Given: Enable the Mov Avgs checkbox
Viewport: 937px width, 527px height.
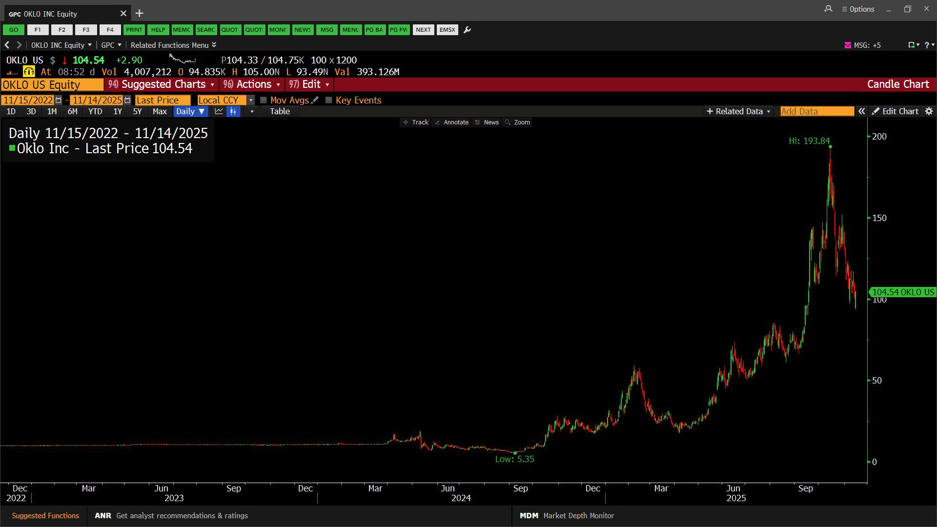Looking at the screenshot, I should (x=264, y=100).
